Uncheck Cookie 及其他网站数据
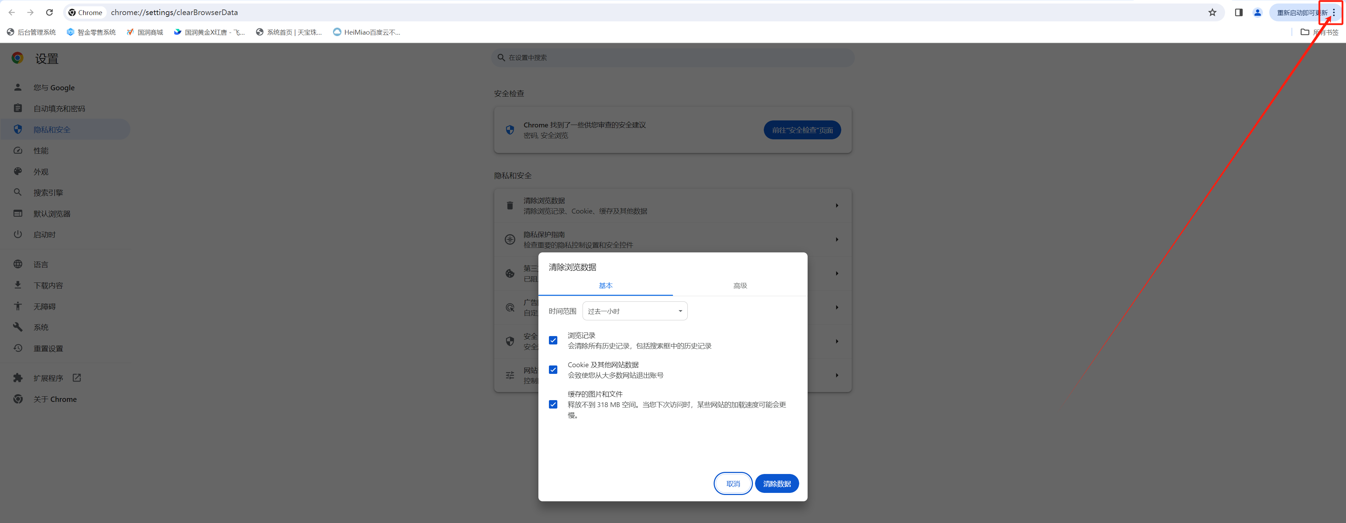The image size is (1346, 523). click(x=553, y=370)
